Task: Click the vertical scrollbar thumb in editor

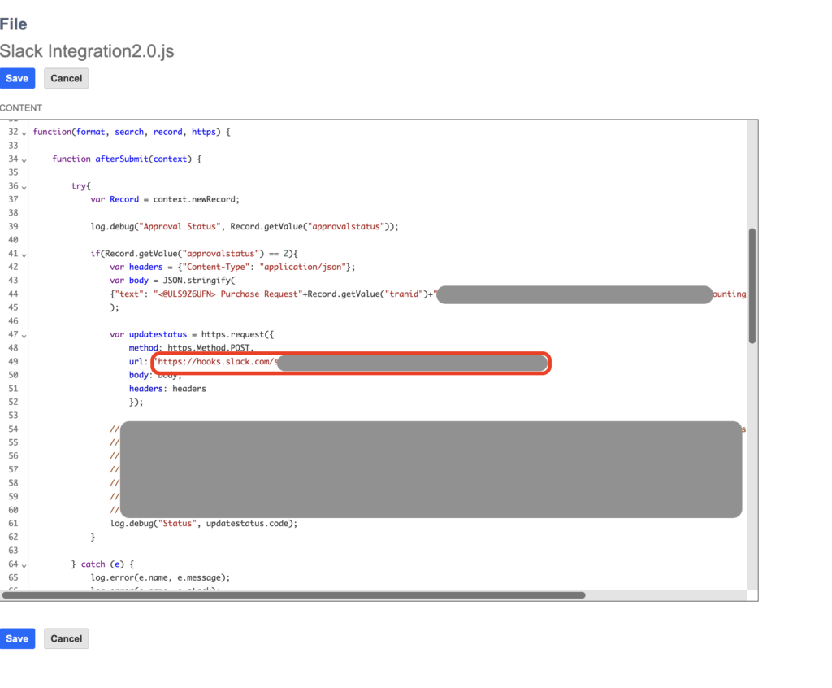Action: (752, 285)
